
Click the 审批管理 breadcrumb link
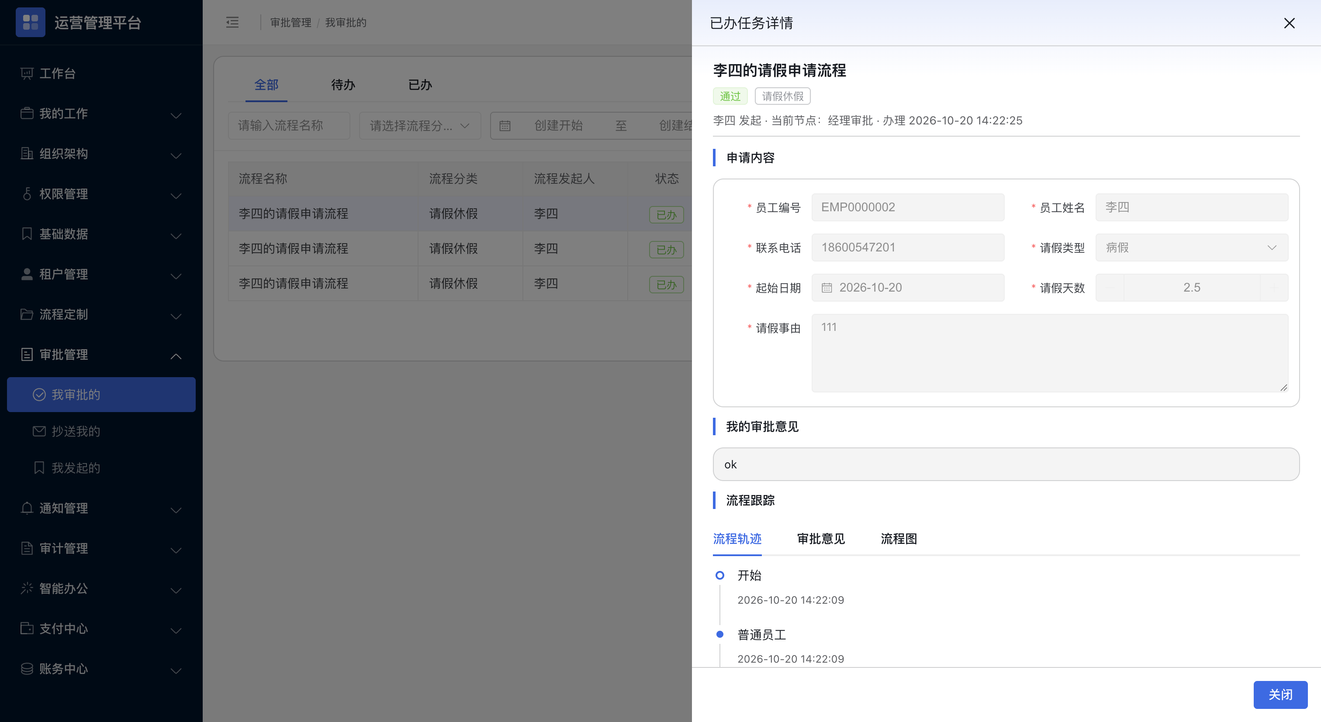[291, 22]
